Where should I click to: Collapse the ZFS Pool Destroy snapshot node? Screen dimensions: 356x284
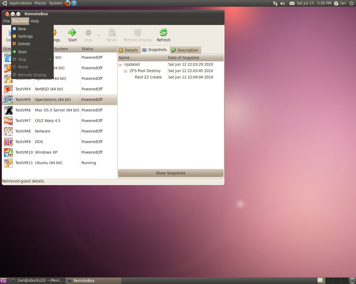point(126,71)
